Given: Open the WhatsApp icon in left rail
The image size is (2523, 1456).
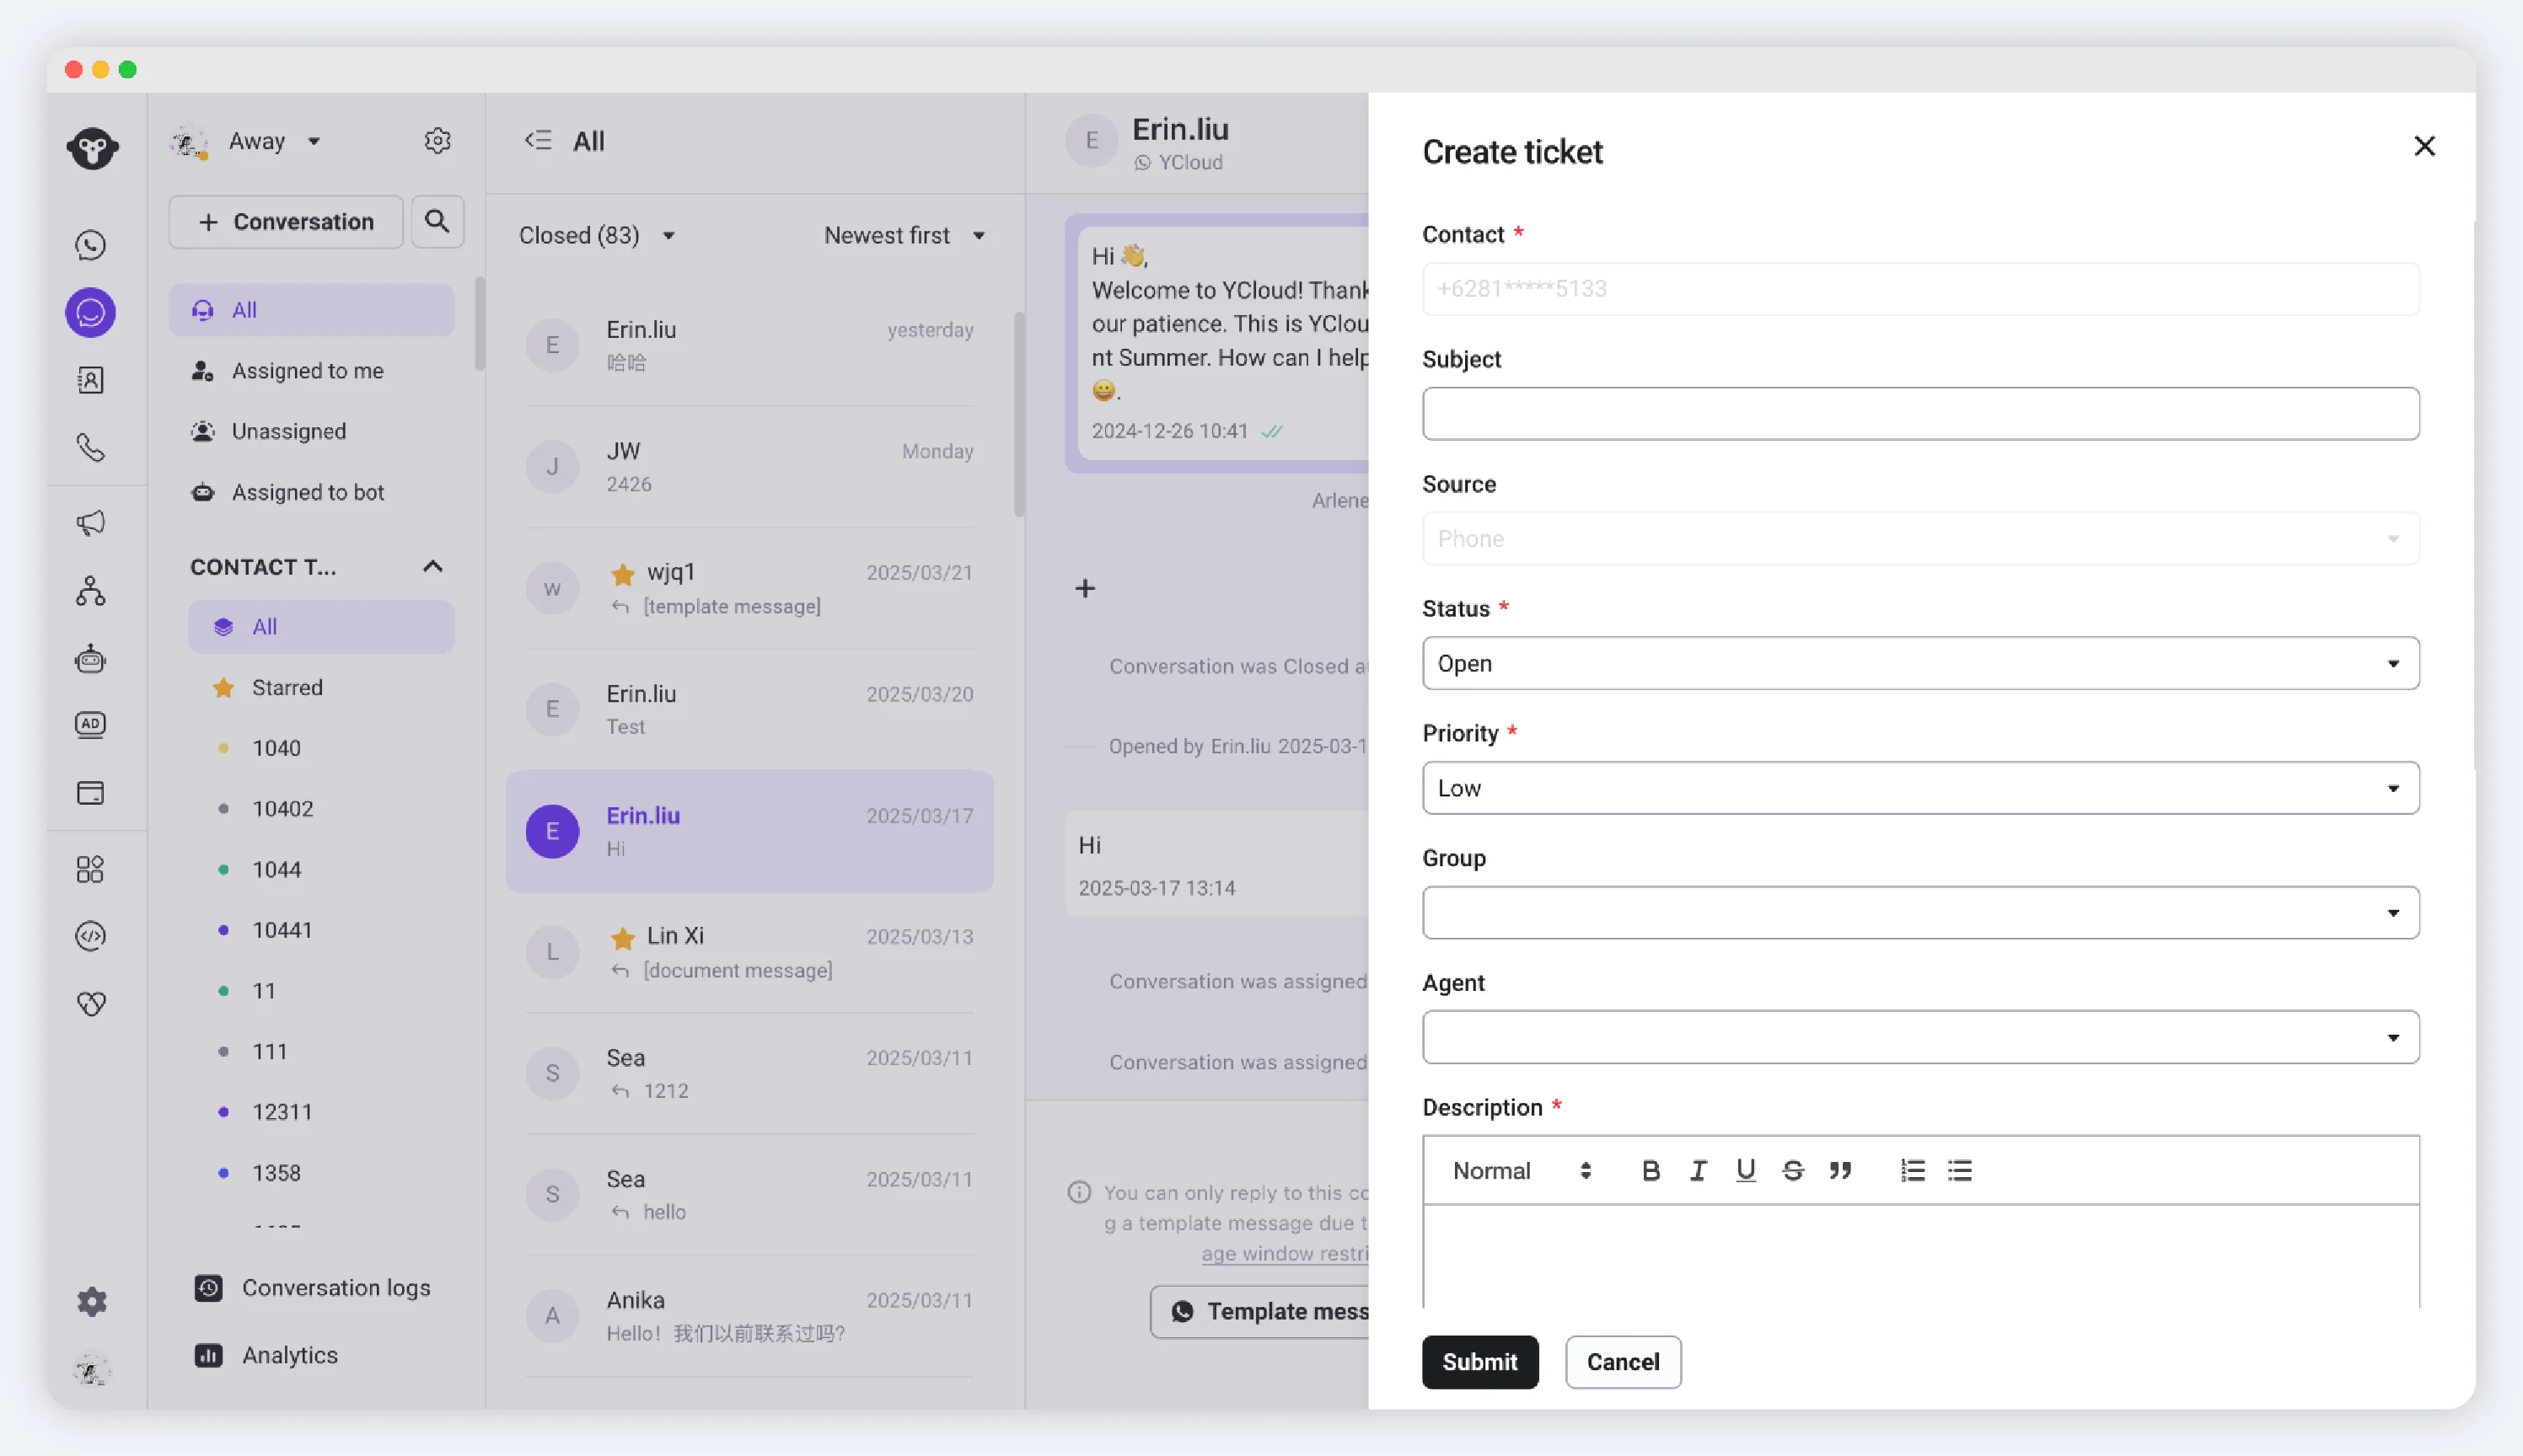Looking at the screenshot, I should point(91,245).
